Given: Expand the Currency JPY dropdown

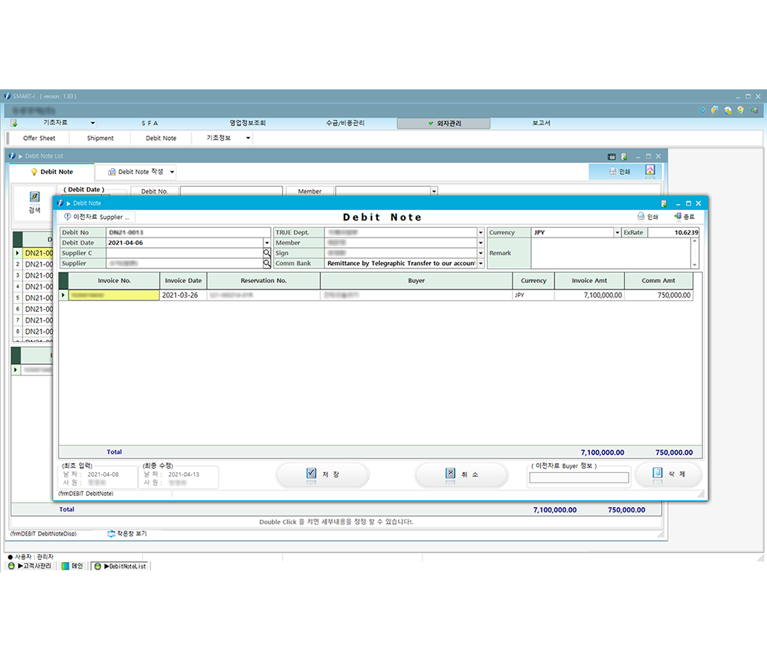Looking at the screenshot, I should coord(617,233).
